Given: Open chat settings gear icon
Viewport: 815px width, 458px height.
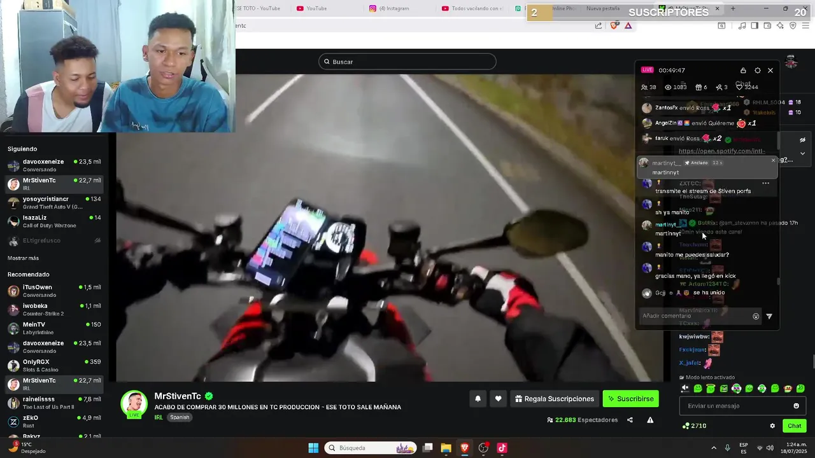Looking at the screenshot, I should point(772,426).
